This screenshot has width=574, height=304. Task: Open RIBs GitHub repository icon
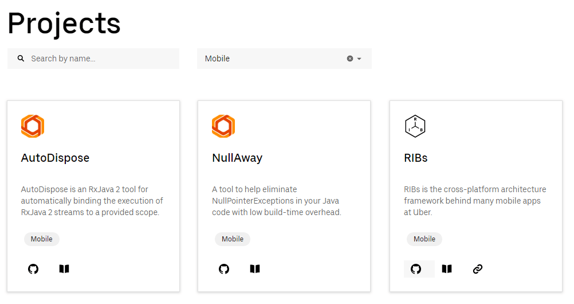[x=416, y=269]
